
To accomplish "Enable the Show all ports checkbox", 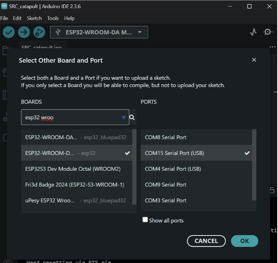I will coord(145,220).
